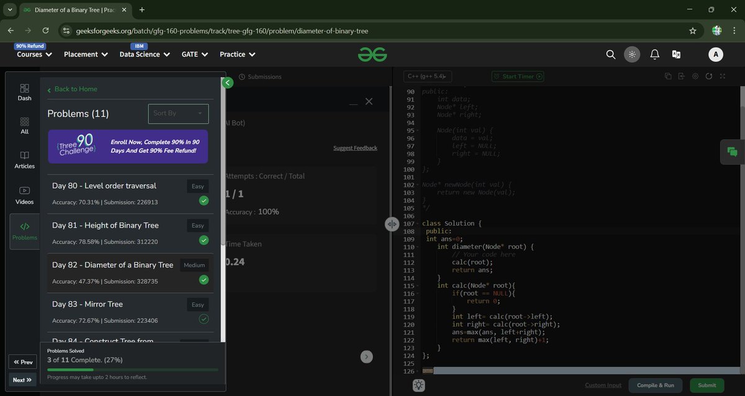Viewport: 745px width, 396px height.
Task: Open the C++ language selector
Action: point(427,76)
